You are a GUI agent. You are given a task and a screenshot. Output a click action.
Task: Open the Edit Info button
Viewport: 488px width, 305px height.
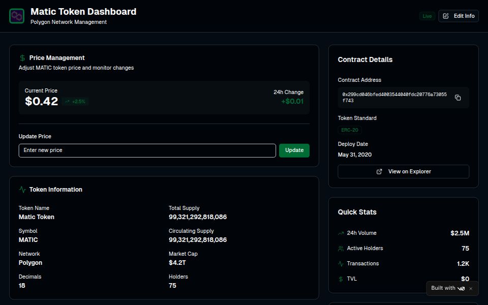[x=459, y=16]
